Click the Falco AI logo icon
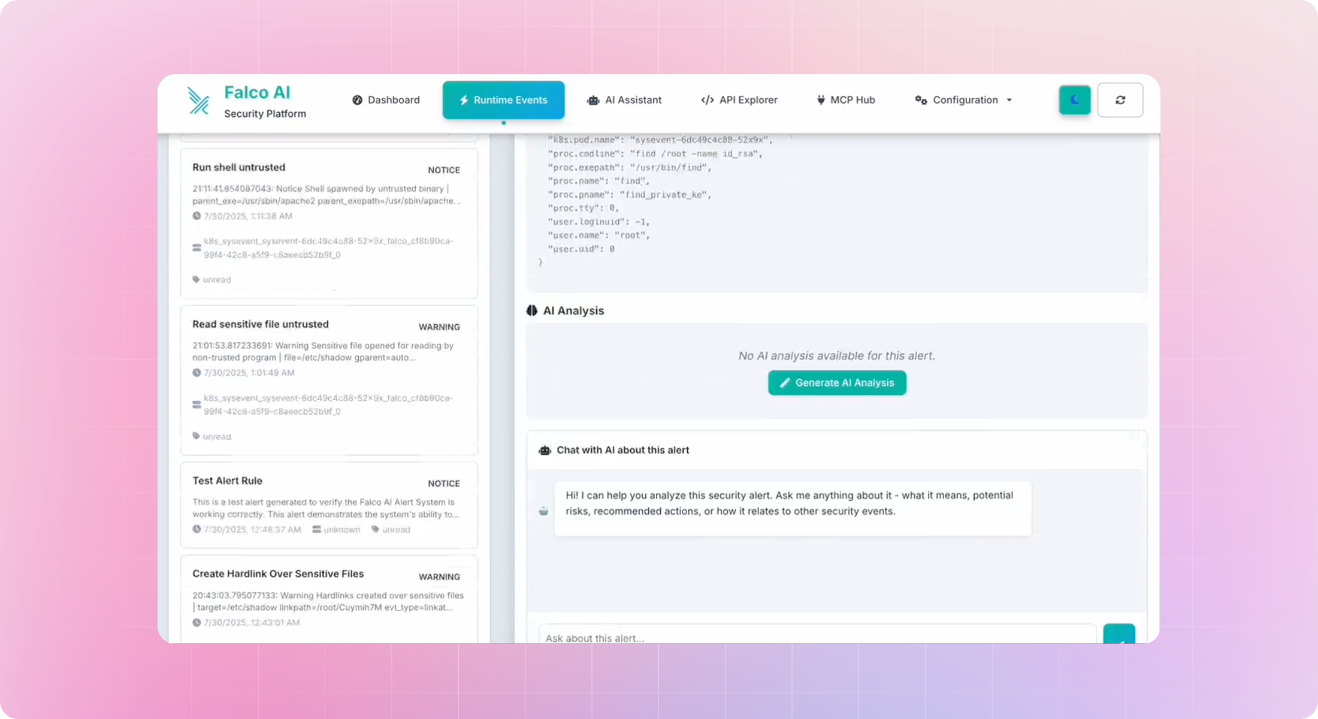This screenshot has height=719, width=1318. (x=198, y=100)
